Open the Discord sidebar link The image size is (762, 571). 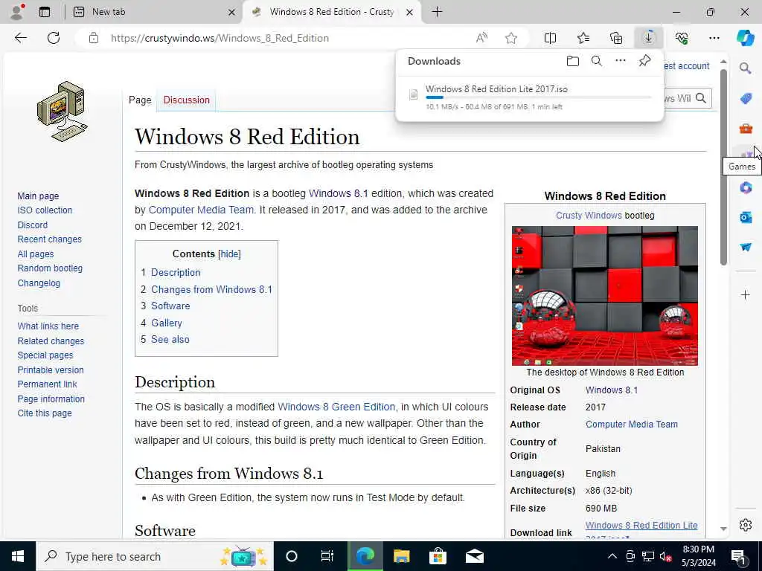[x=33, y=225]
